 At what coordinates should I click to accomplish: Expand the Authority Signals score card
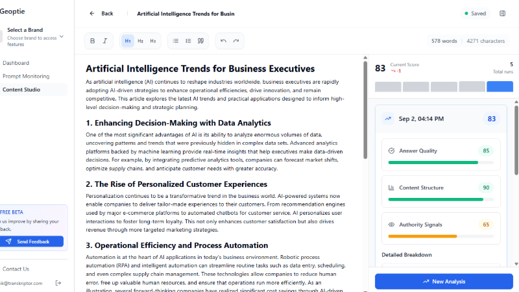[x=441, y=229]
